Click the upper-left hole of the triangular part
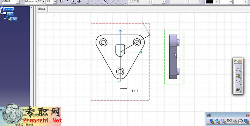This screenshot has width=250, height=126. click(103, 42)
